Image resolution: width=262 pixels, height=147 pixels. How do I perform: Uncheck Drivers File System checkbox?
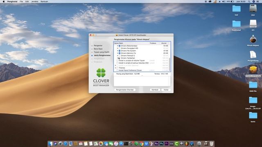[x=120, y=51]
